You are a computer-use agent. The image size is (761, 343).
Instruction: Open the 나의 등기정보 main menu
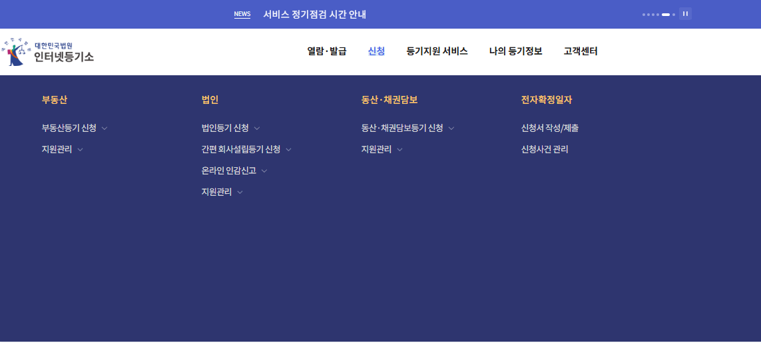click(515, 51)
